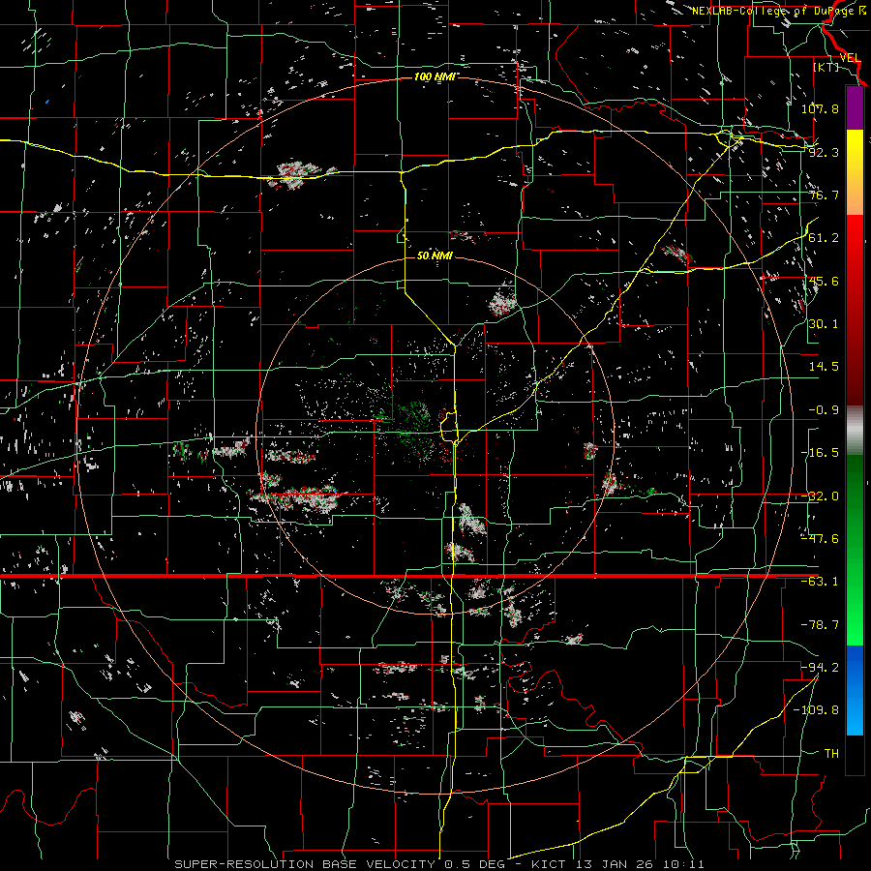The height and width of the screenshot is (871, 871).
Task: Click the 61.2 velocity scale value
Action: point(824,238)
